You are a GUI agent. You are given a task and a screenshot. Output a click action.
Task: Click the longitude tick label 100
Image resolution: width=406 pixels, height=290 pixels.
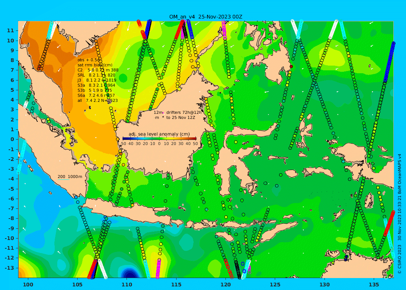pyautogui.click(x=28, y=285)
